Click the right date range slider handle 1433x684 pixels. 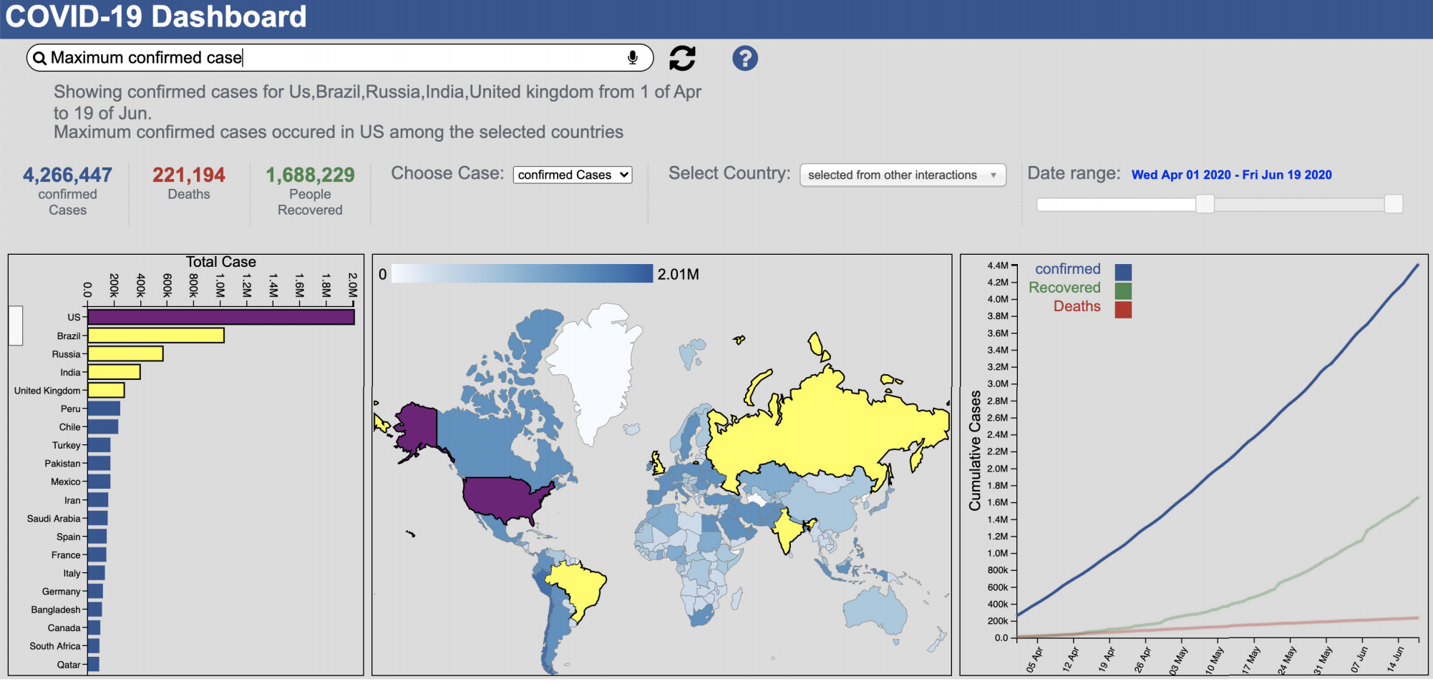click(x=1393, y=205)
